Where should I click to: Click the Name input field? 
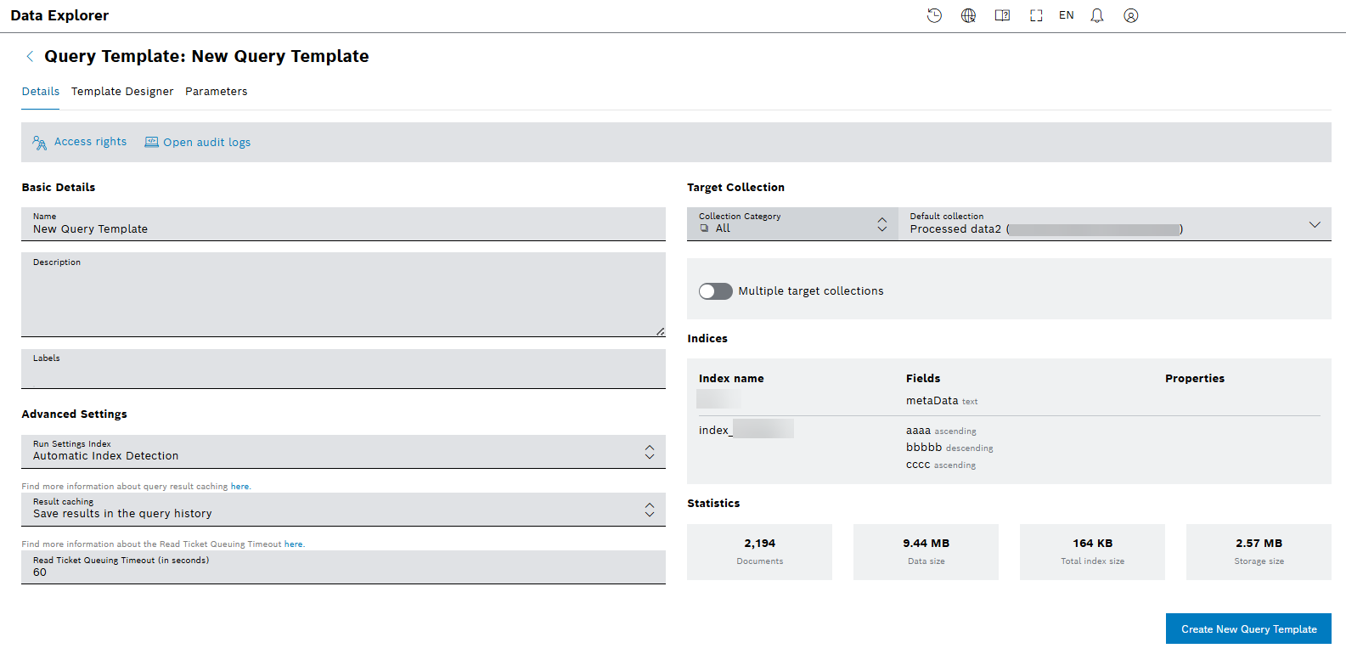coord(343,223)
